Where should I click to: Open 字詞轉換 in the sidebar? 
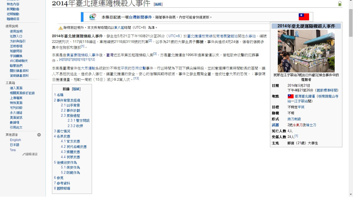[16, 56]
